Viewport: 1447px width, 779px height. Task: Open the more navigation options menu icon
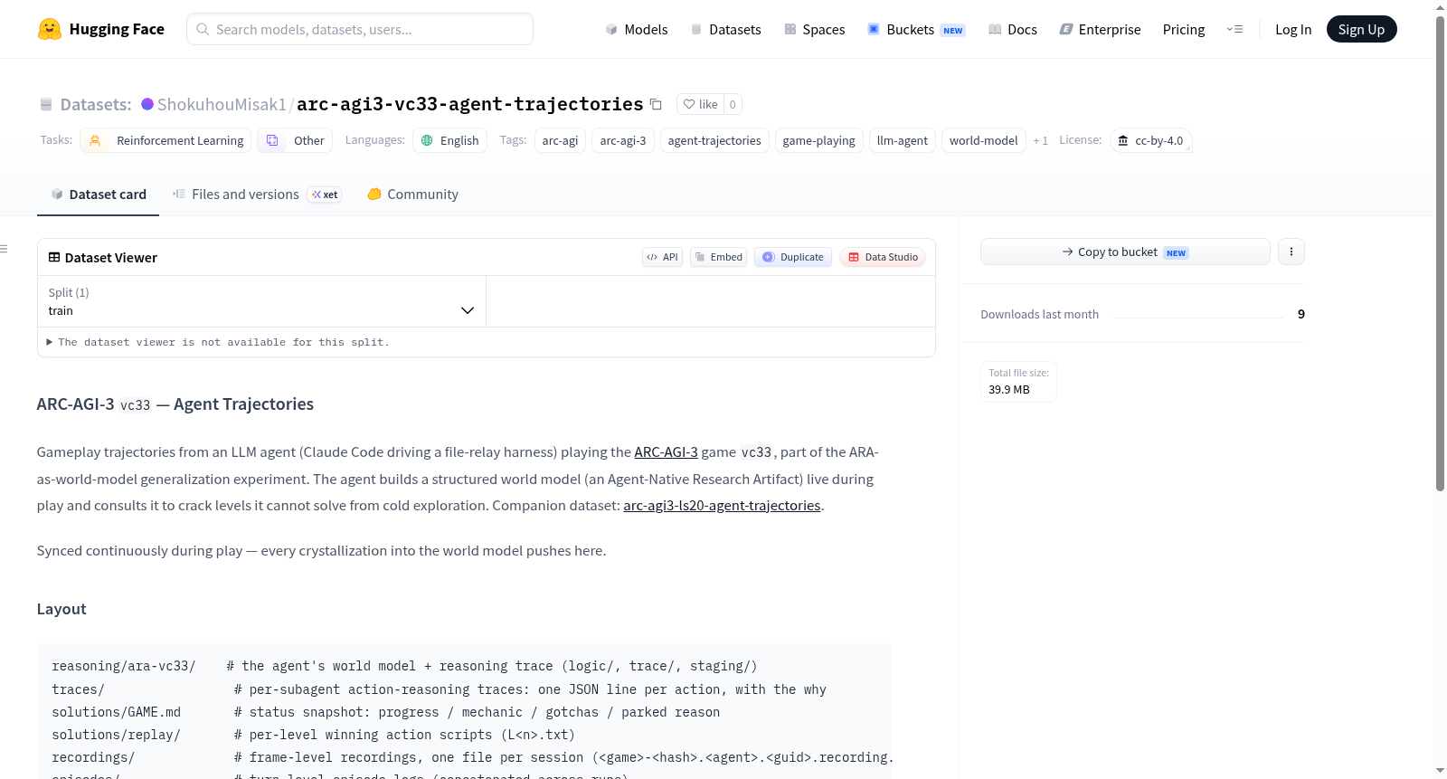[1234, 30]
